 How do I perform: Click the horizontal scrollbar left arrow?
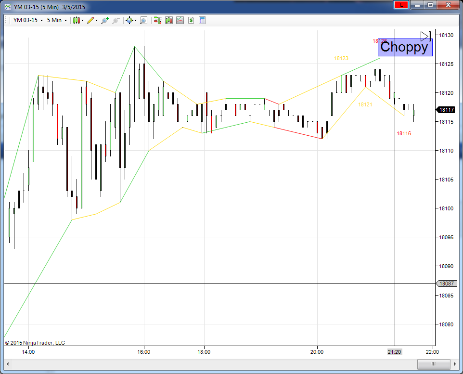[x=8, y=364]
